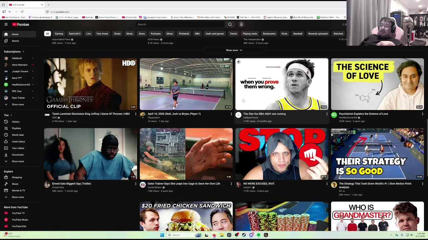428x240 pixels.
Task: Expand Show more under Explore section
Action: (x=19, y=197)
